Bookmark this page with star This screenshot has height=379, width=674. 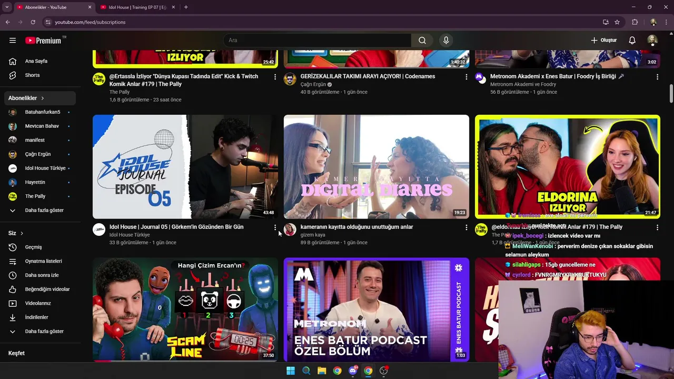pyautogui.click(x=617, y=22)
